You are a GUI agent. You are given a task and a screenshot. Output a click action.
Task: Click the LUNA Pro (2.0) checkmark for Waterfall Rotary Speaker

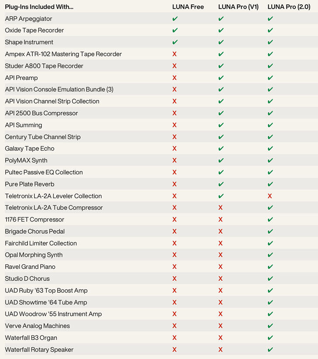pyautogui.click(x=270, y=349)
